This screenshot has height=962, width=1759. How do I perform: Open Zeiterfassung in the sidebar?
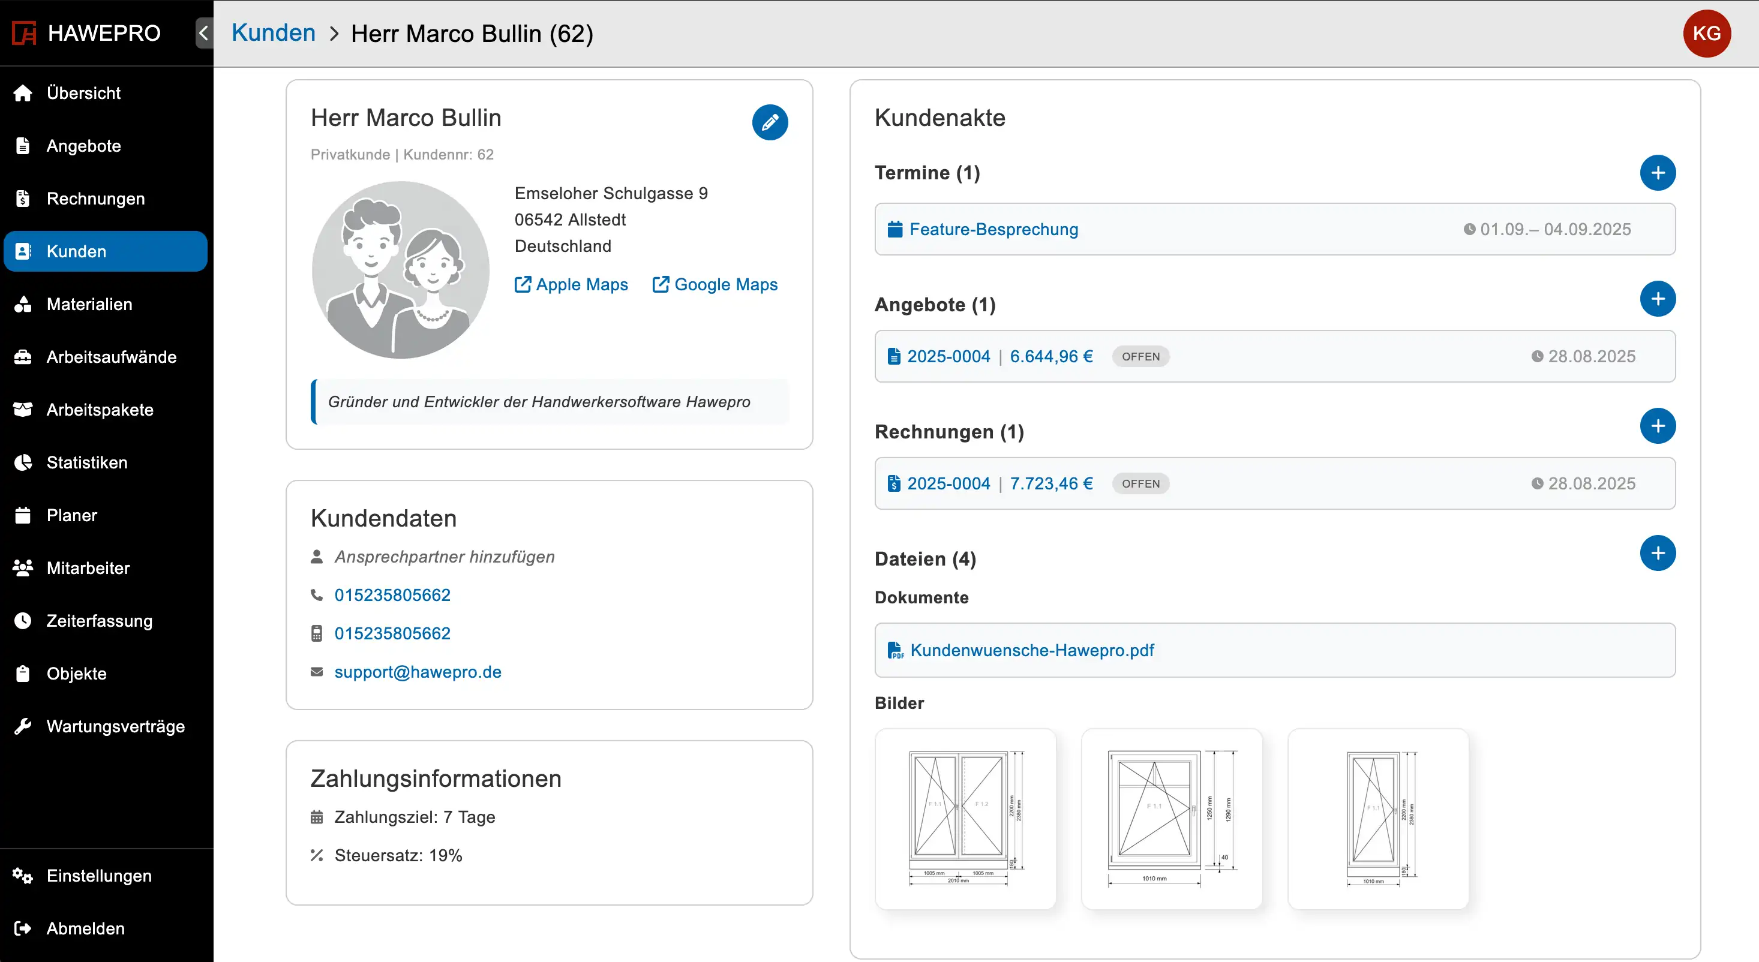(x=105, y=621)
